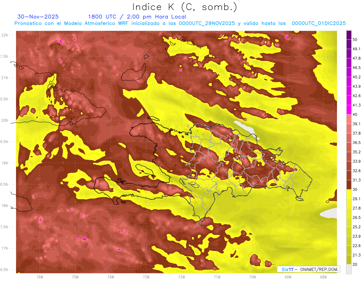Click the '36.5' legend value
The image size is (363, 281).
tap(357, 142)
